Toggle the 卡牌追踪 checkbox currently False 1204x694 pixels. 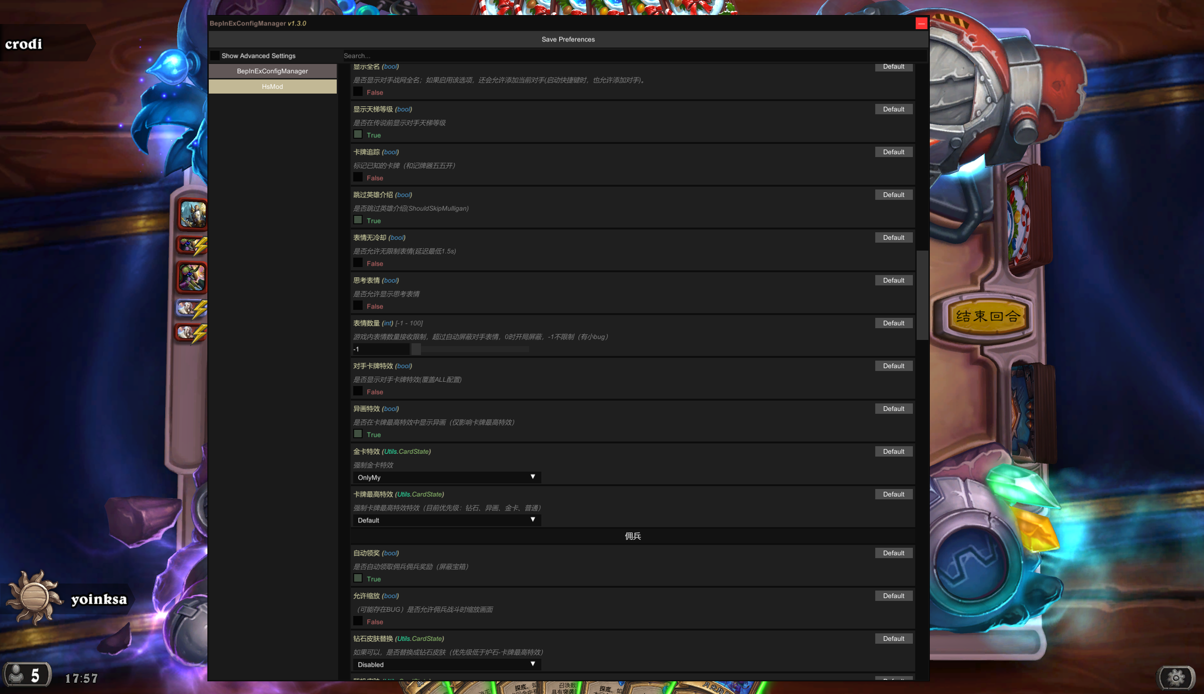pos(358,177)
